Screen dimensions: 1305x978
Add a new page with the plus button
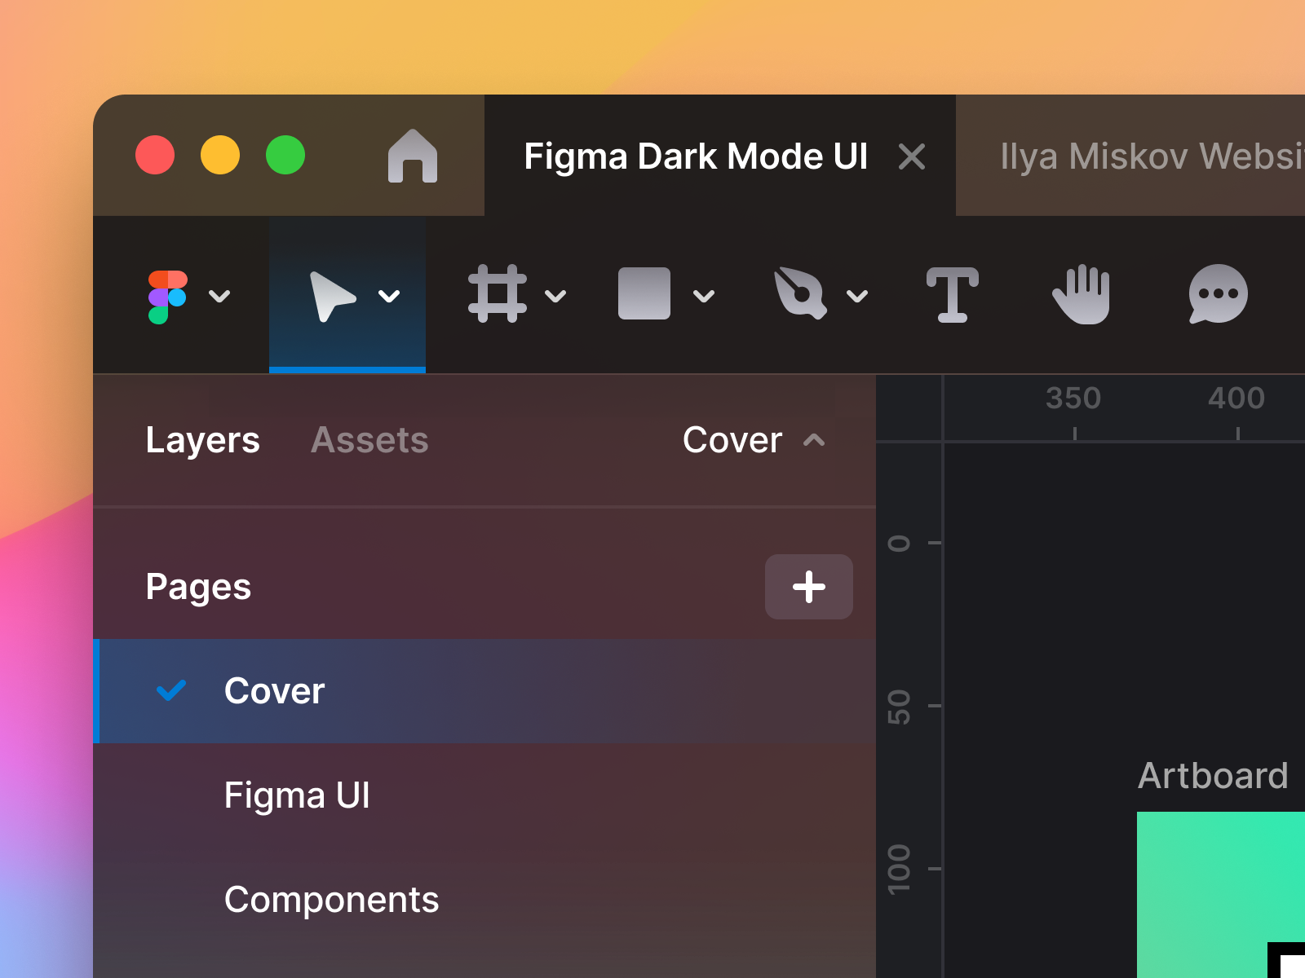pyautogui.click(x=808, y=586)
